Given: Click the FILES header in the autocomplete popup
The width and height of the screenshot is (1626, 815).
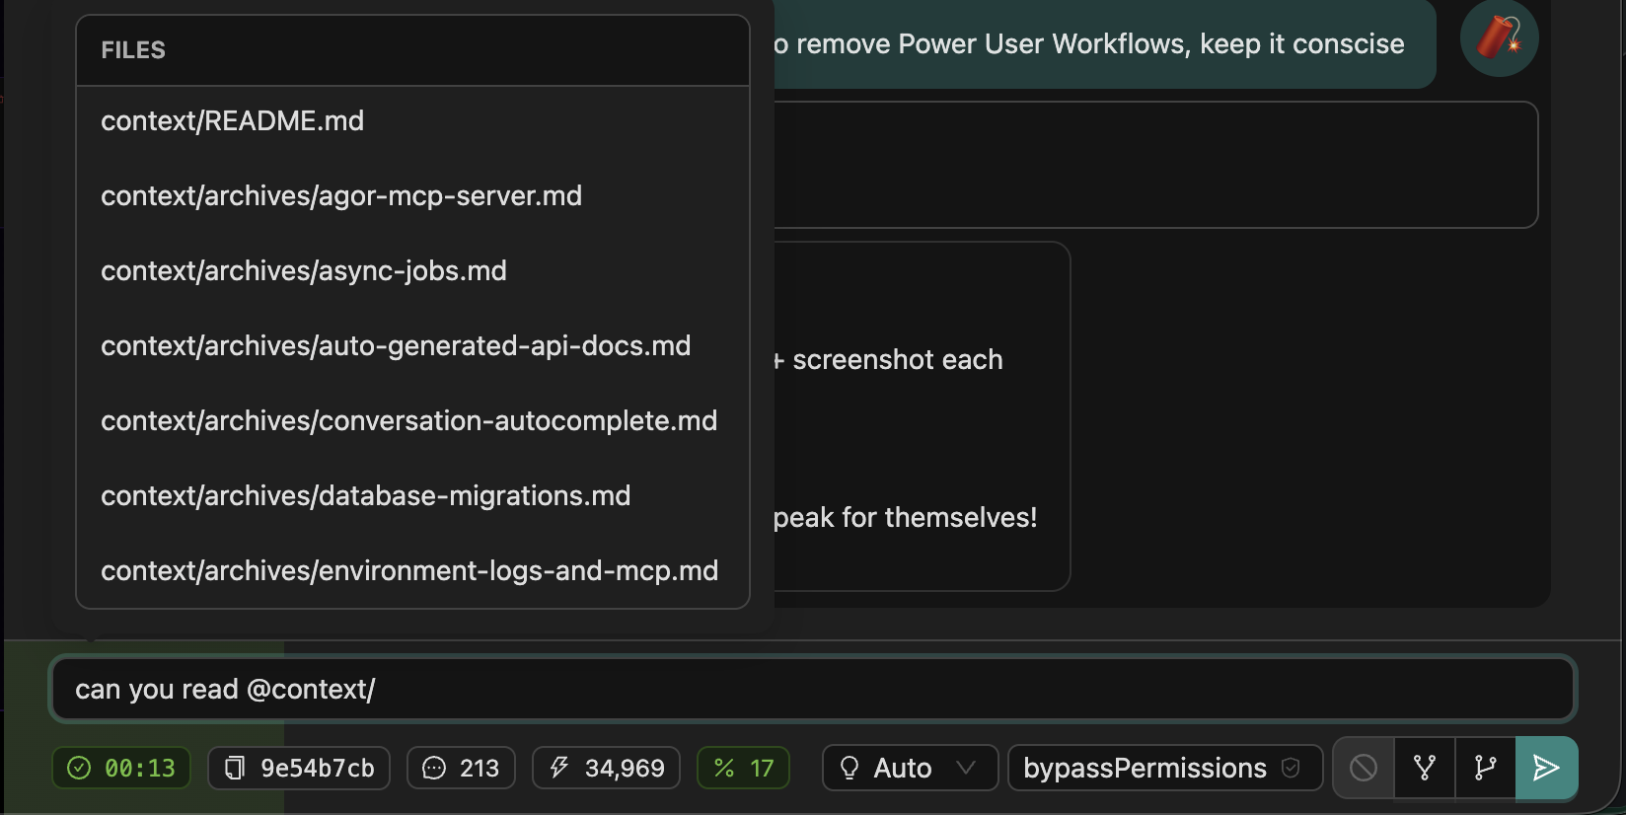Looking at the screenshot, I should point(133,50).
